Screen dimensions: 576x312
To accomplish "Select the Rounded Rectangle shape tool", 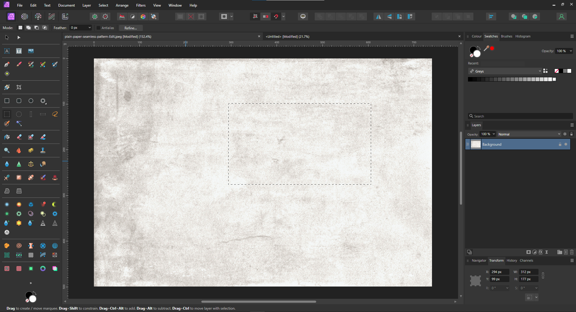I will click(x=19, y=101).
